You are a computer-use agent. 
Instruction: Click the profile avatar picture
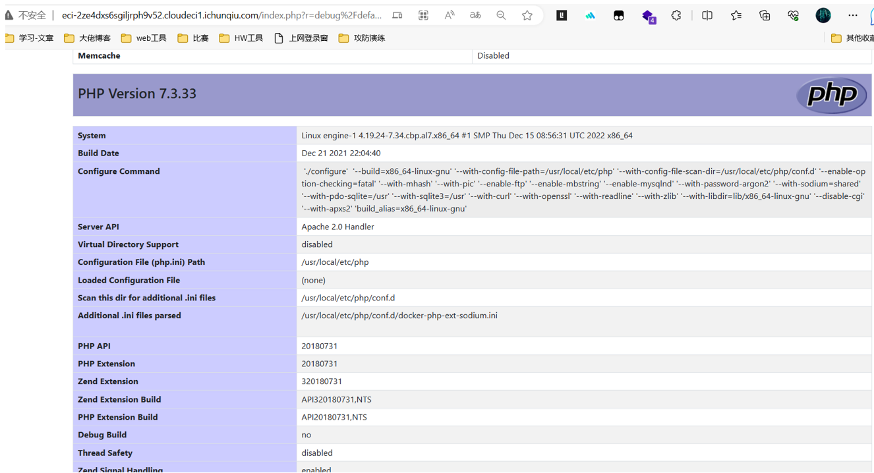823,15
